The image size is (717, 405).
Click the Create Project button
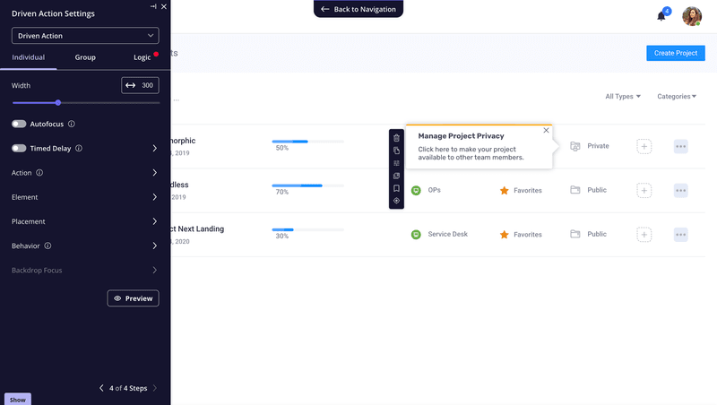tap(675, 53)
